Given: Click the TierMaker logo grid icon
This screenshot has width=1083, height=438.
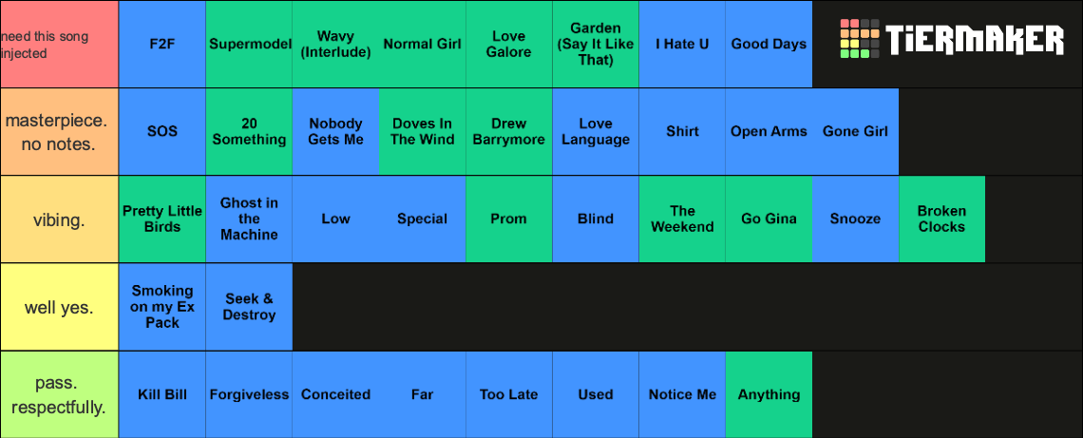Looking at the screenshot, I should (x=859, y=39).
